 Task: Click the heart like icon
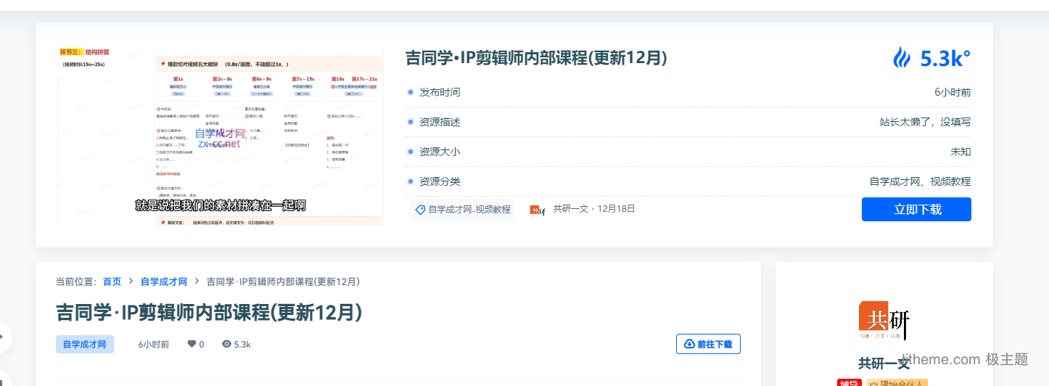point(192,344)
